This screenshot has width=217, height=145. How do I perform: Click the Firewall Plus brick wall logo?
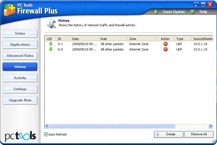click(9, 10)
